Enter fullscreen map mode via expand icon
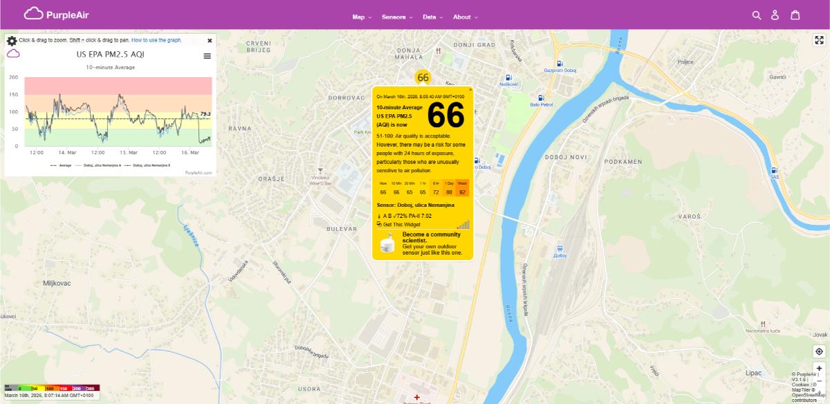This screenshot has height=404, width=830. pyautogui.click(x=819, y=39)
